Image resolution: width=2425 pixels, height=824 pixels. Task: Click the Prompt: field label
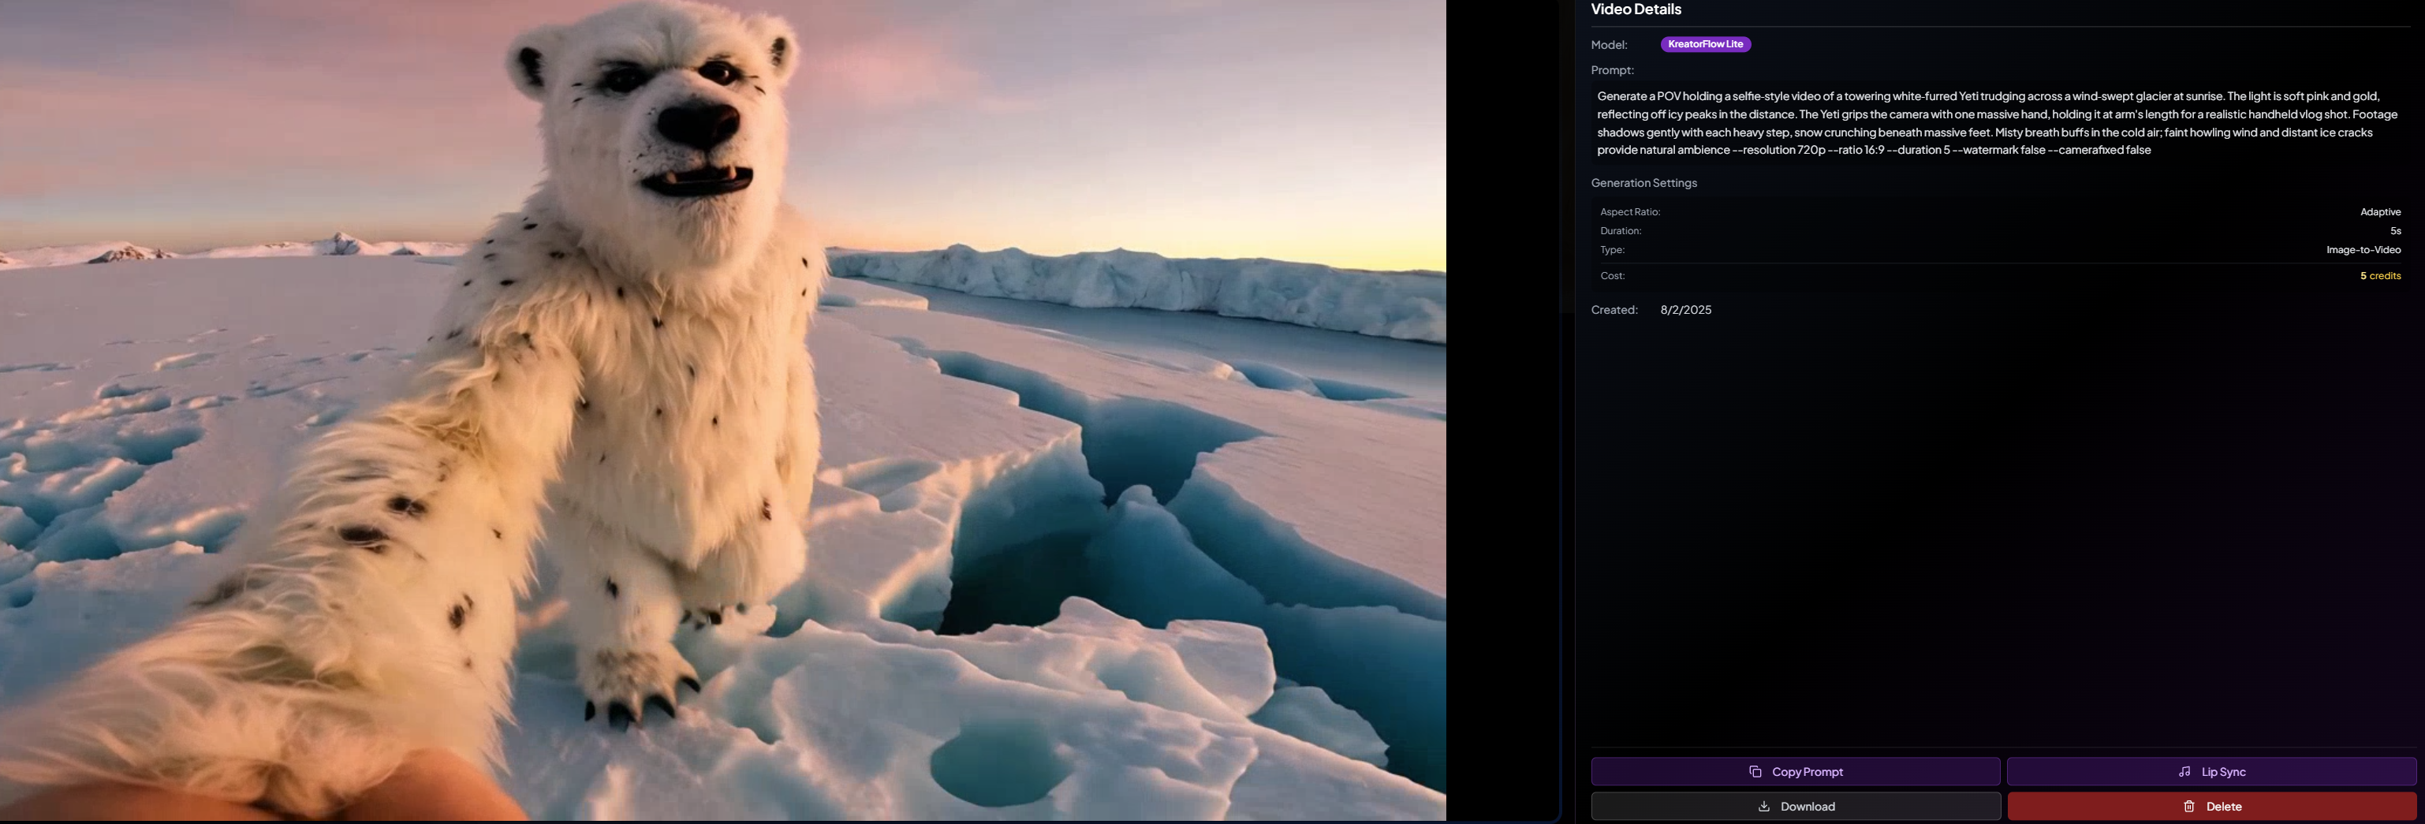click(1612, 71)
